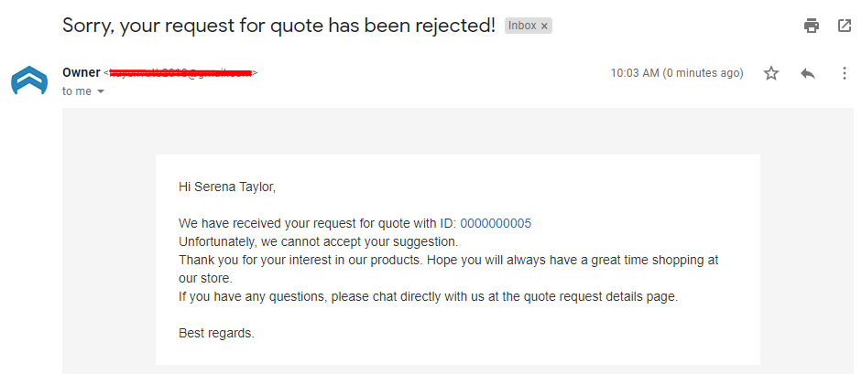Open the email in a new window
862x374 pixels.
pos(845,26)
